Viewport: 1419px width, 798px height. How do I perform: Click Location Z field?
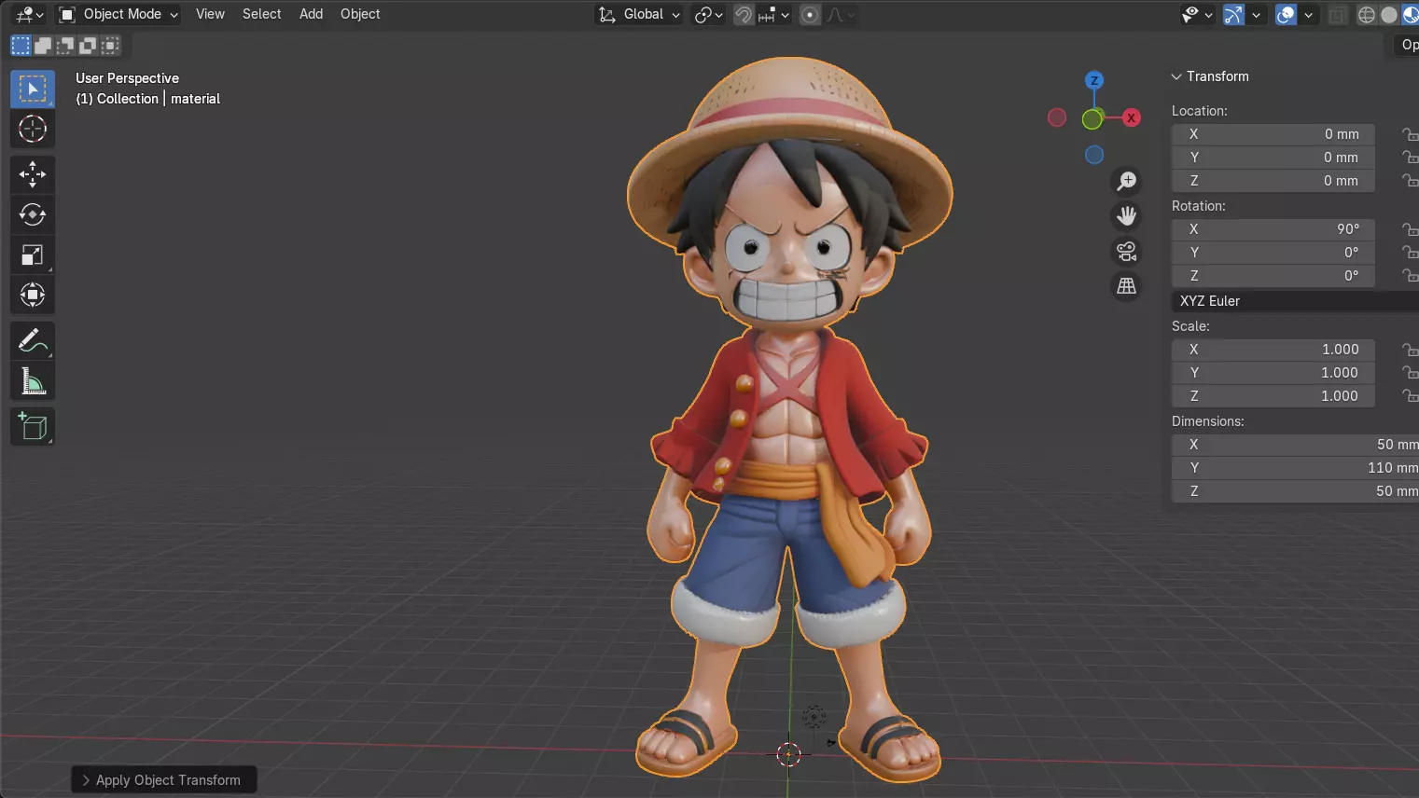[1273, 181]
